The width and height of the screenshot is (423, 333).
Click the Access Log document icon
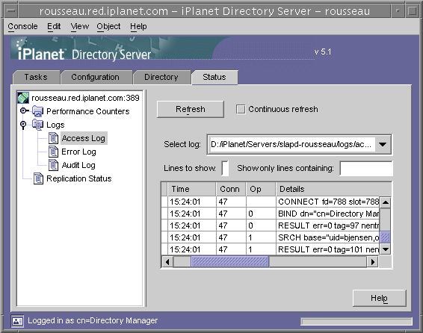[x=53, y=138]
